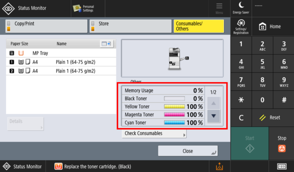This screenshot has width=294, height=172.
Task: Click the Yellow Toner level bar
Action: coord(175,107)
